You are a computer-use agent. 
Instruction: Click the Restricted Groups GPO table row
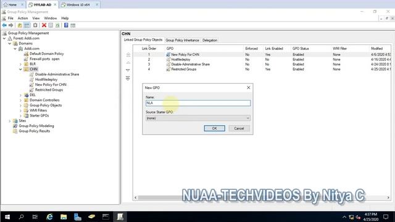tap(262, 69)
